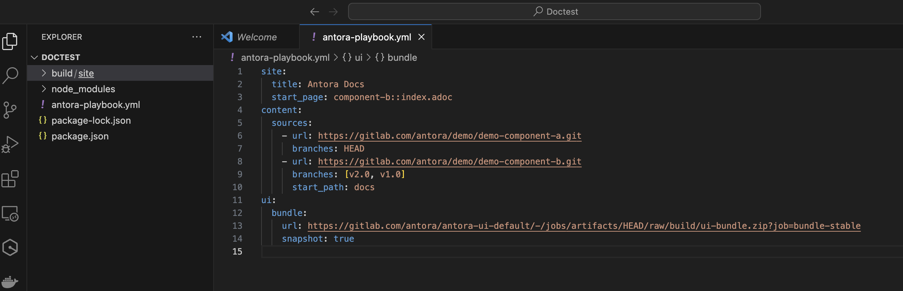Close the antora-playbook.yml tab
This screenshot has width=903, height=291.
tap(421, 37)
